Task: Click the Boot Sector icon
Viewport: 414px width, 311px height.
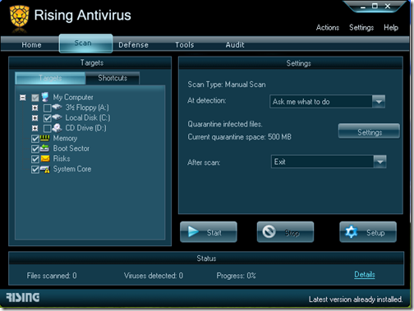Action: point(45,149)
